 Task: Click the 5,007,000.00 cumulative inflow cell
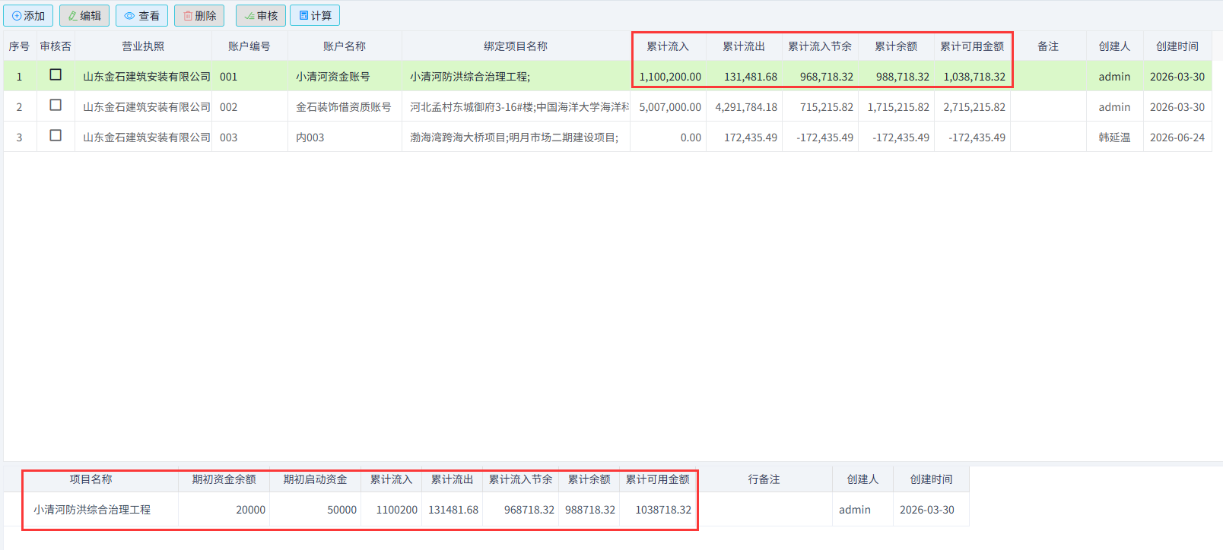(x=669, y=107)
